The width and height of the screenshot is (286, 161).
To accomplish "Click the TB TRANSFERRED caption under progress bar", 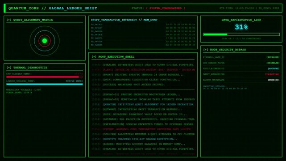I will [241, 38].
